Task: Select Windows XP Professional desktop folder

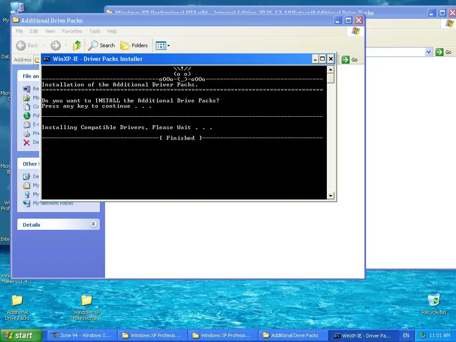Action: [x=86, y=307]
